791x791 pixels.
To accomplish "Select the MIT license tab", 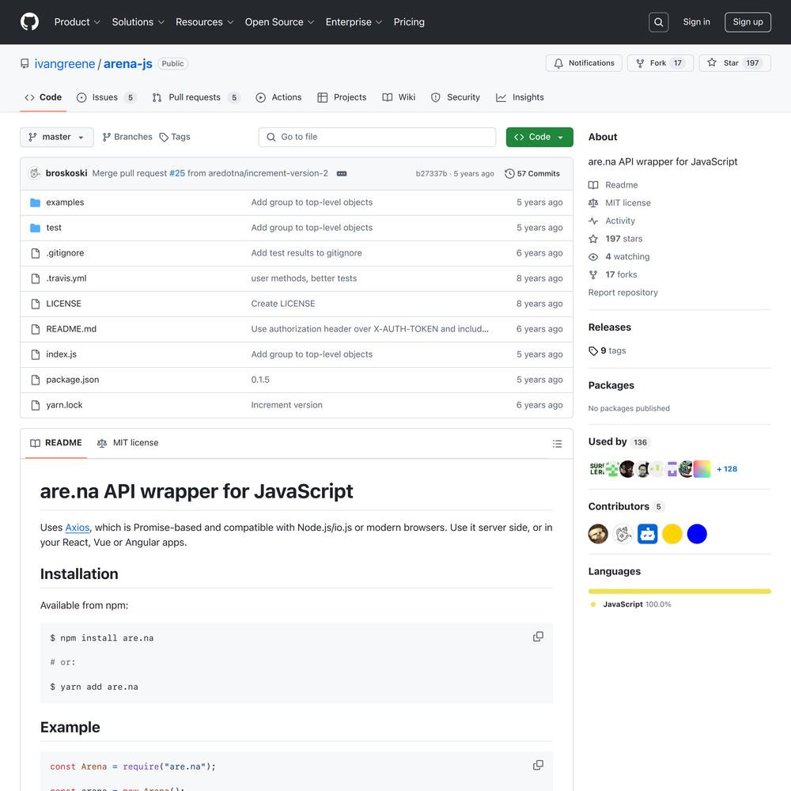I will tap(128, 443).
